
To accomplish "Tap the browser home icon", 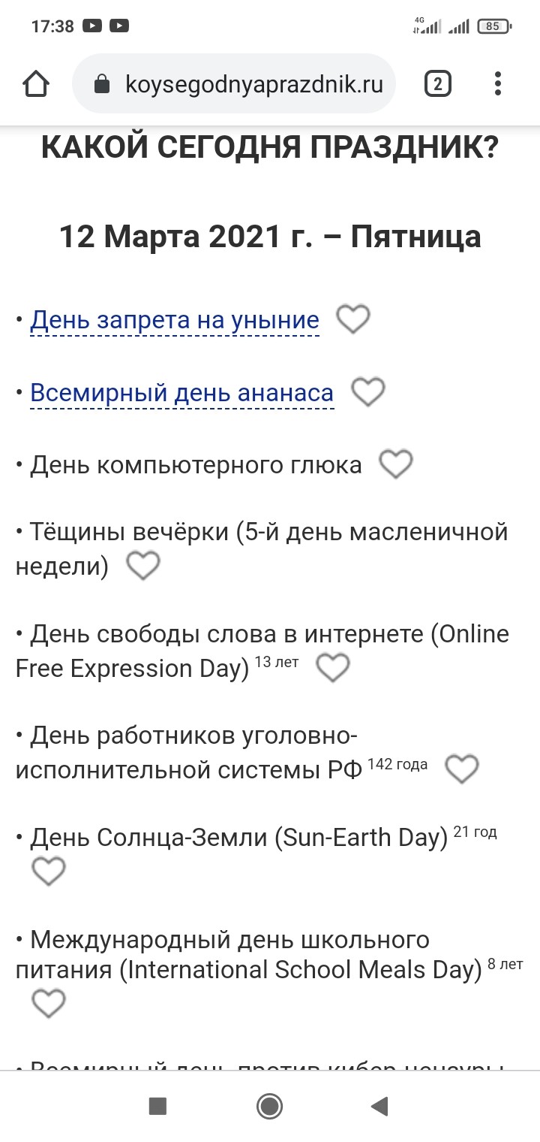I will tap(36, 83).
